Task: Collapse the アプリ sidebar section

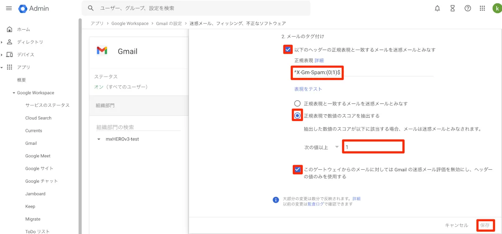Action: click(x=2, y=67)
